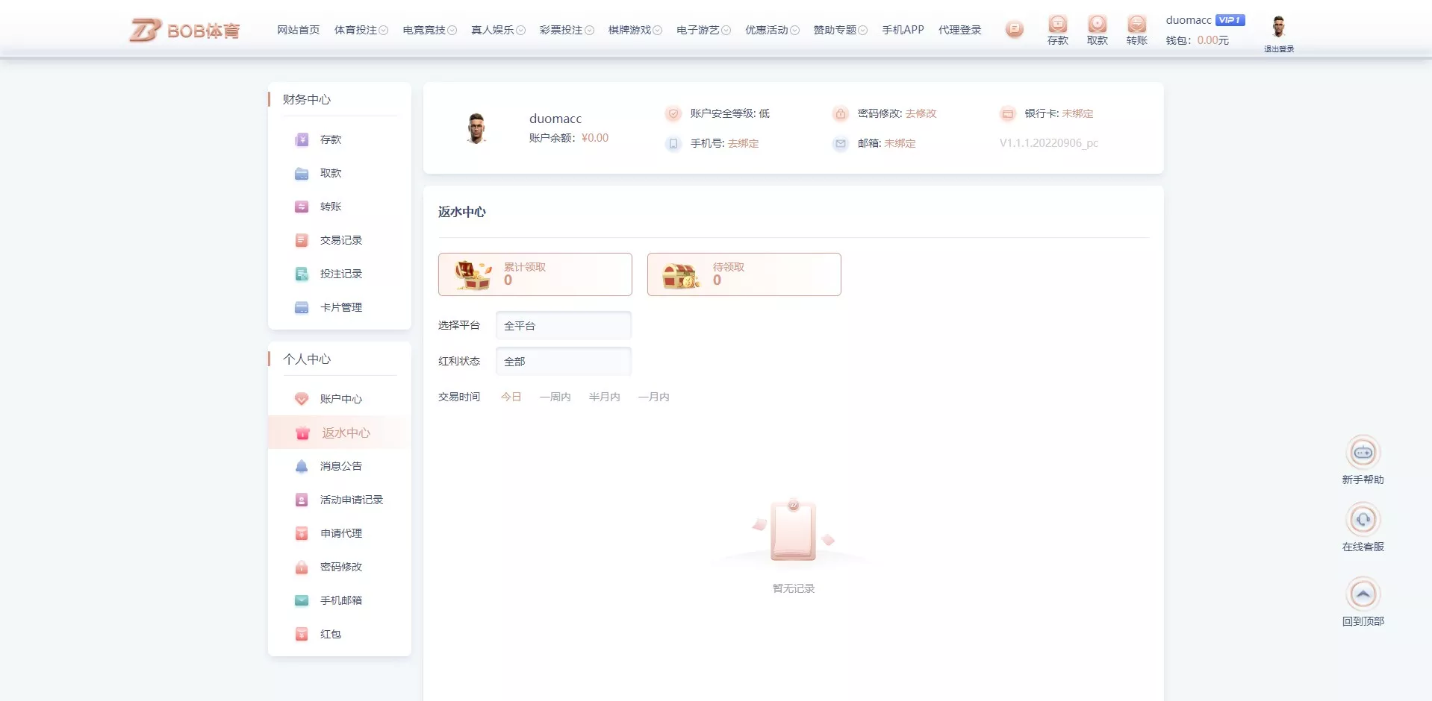Screen dimensions: 1432x701
Task: Select 交易记录 in the finance sidebar
Action: tap(340, 240)
